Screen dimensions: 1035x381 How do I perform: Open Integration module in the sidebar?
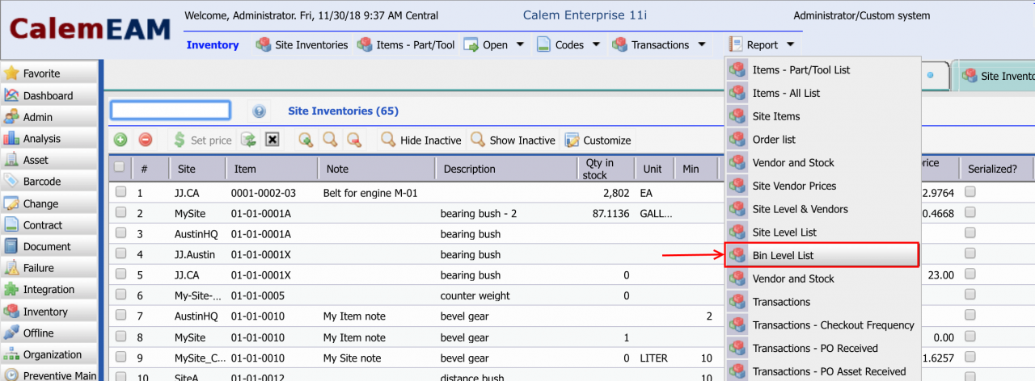point(49,290)
